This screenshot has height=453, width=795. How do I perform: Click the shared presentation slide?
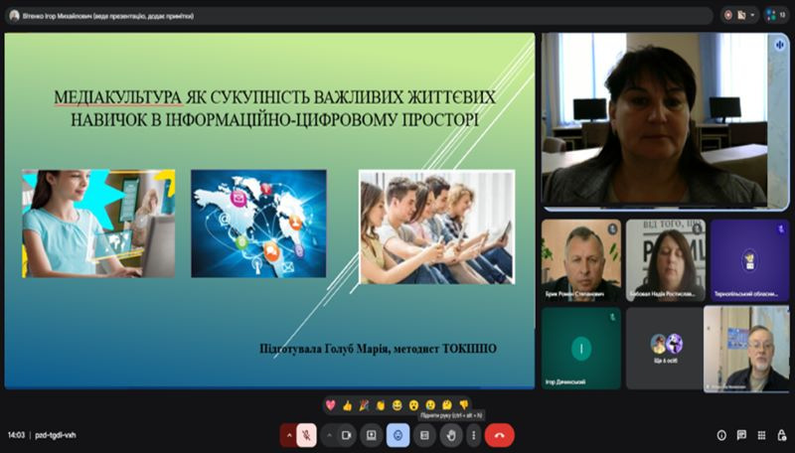(269, 211)
